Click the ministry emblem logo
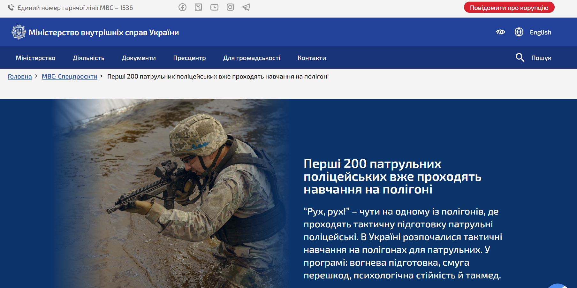Image resolution: width=577 pixels, height=288 pixels. coord(19,32)
